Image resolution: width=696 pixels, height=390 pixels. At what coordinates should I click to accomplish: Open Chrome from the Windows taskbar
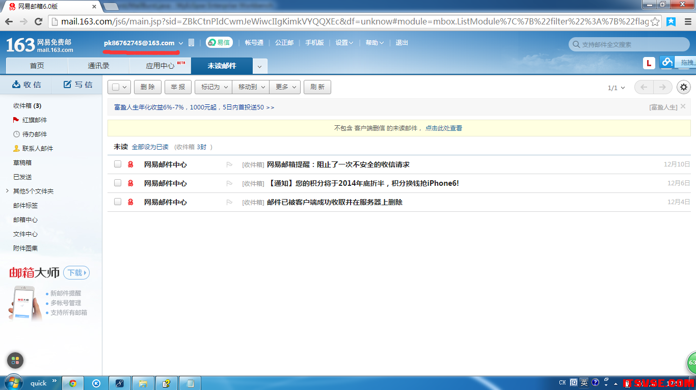coord(73,383)
